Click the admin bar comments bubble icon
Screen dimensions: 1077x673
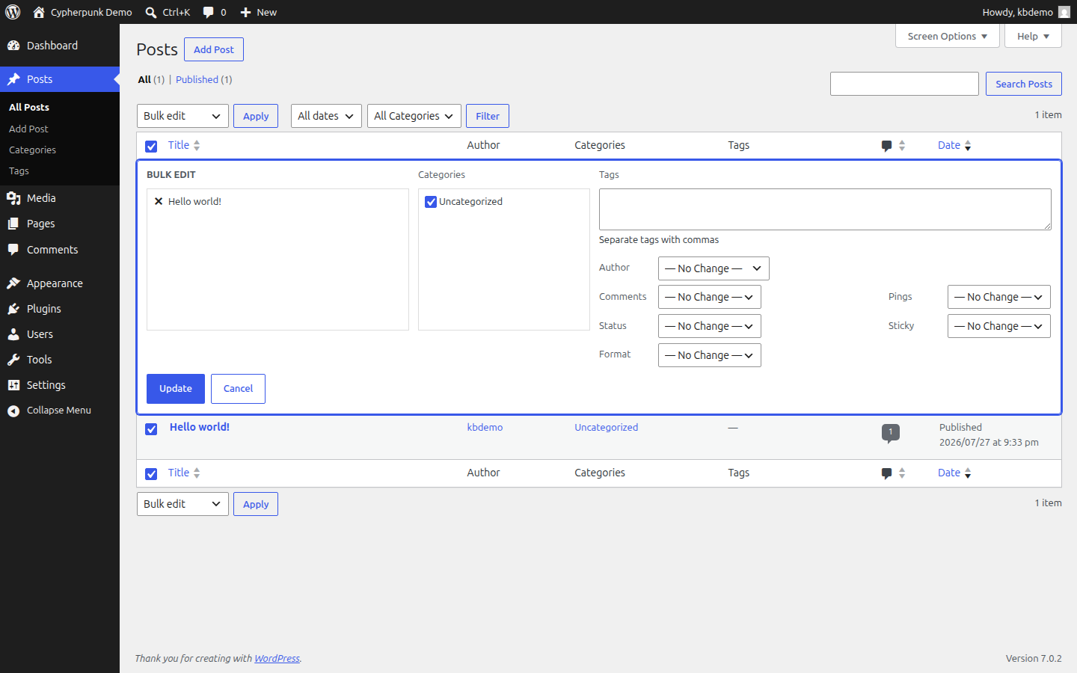coord(209,12)
